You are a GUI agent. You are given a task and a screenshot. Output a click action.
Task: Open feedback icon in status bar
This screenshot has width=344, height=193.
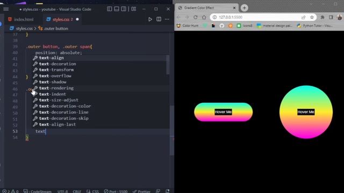158,191
